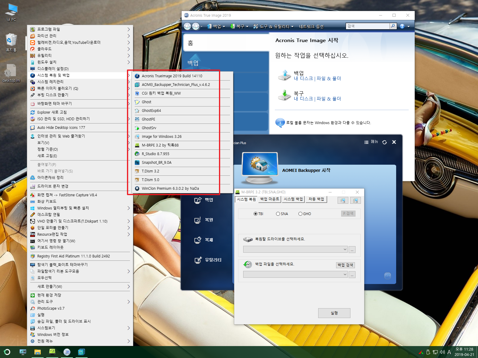Click the Acronis 검색 input field
478x358 pixels.
[368, 26]
